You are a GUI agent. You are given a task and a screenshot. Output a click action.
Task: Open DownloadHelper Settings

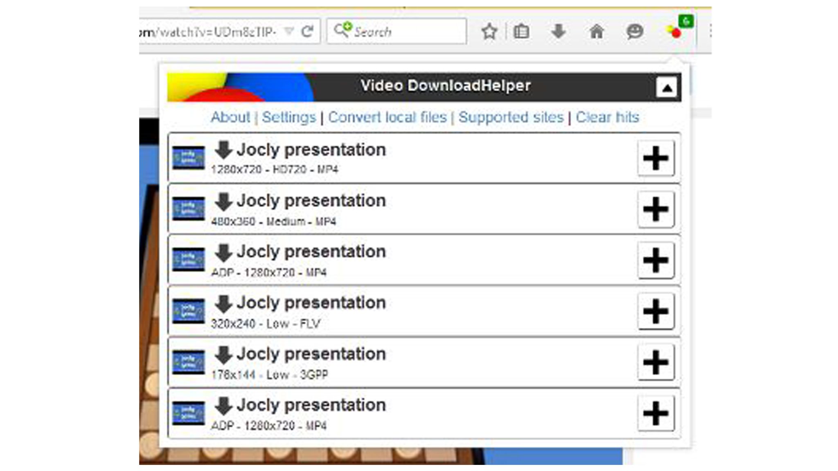tap(289, 117)
